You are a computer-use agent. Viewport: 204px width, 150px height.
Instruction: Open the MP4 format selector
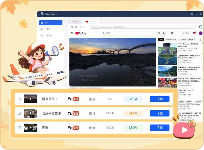tap(133, 99)
